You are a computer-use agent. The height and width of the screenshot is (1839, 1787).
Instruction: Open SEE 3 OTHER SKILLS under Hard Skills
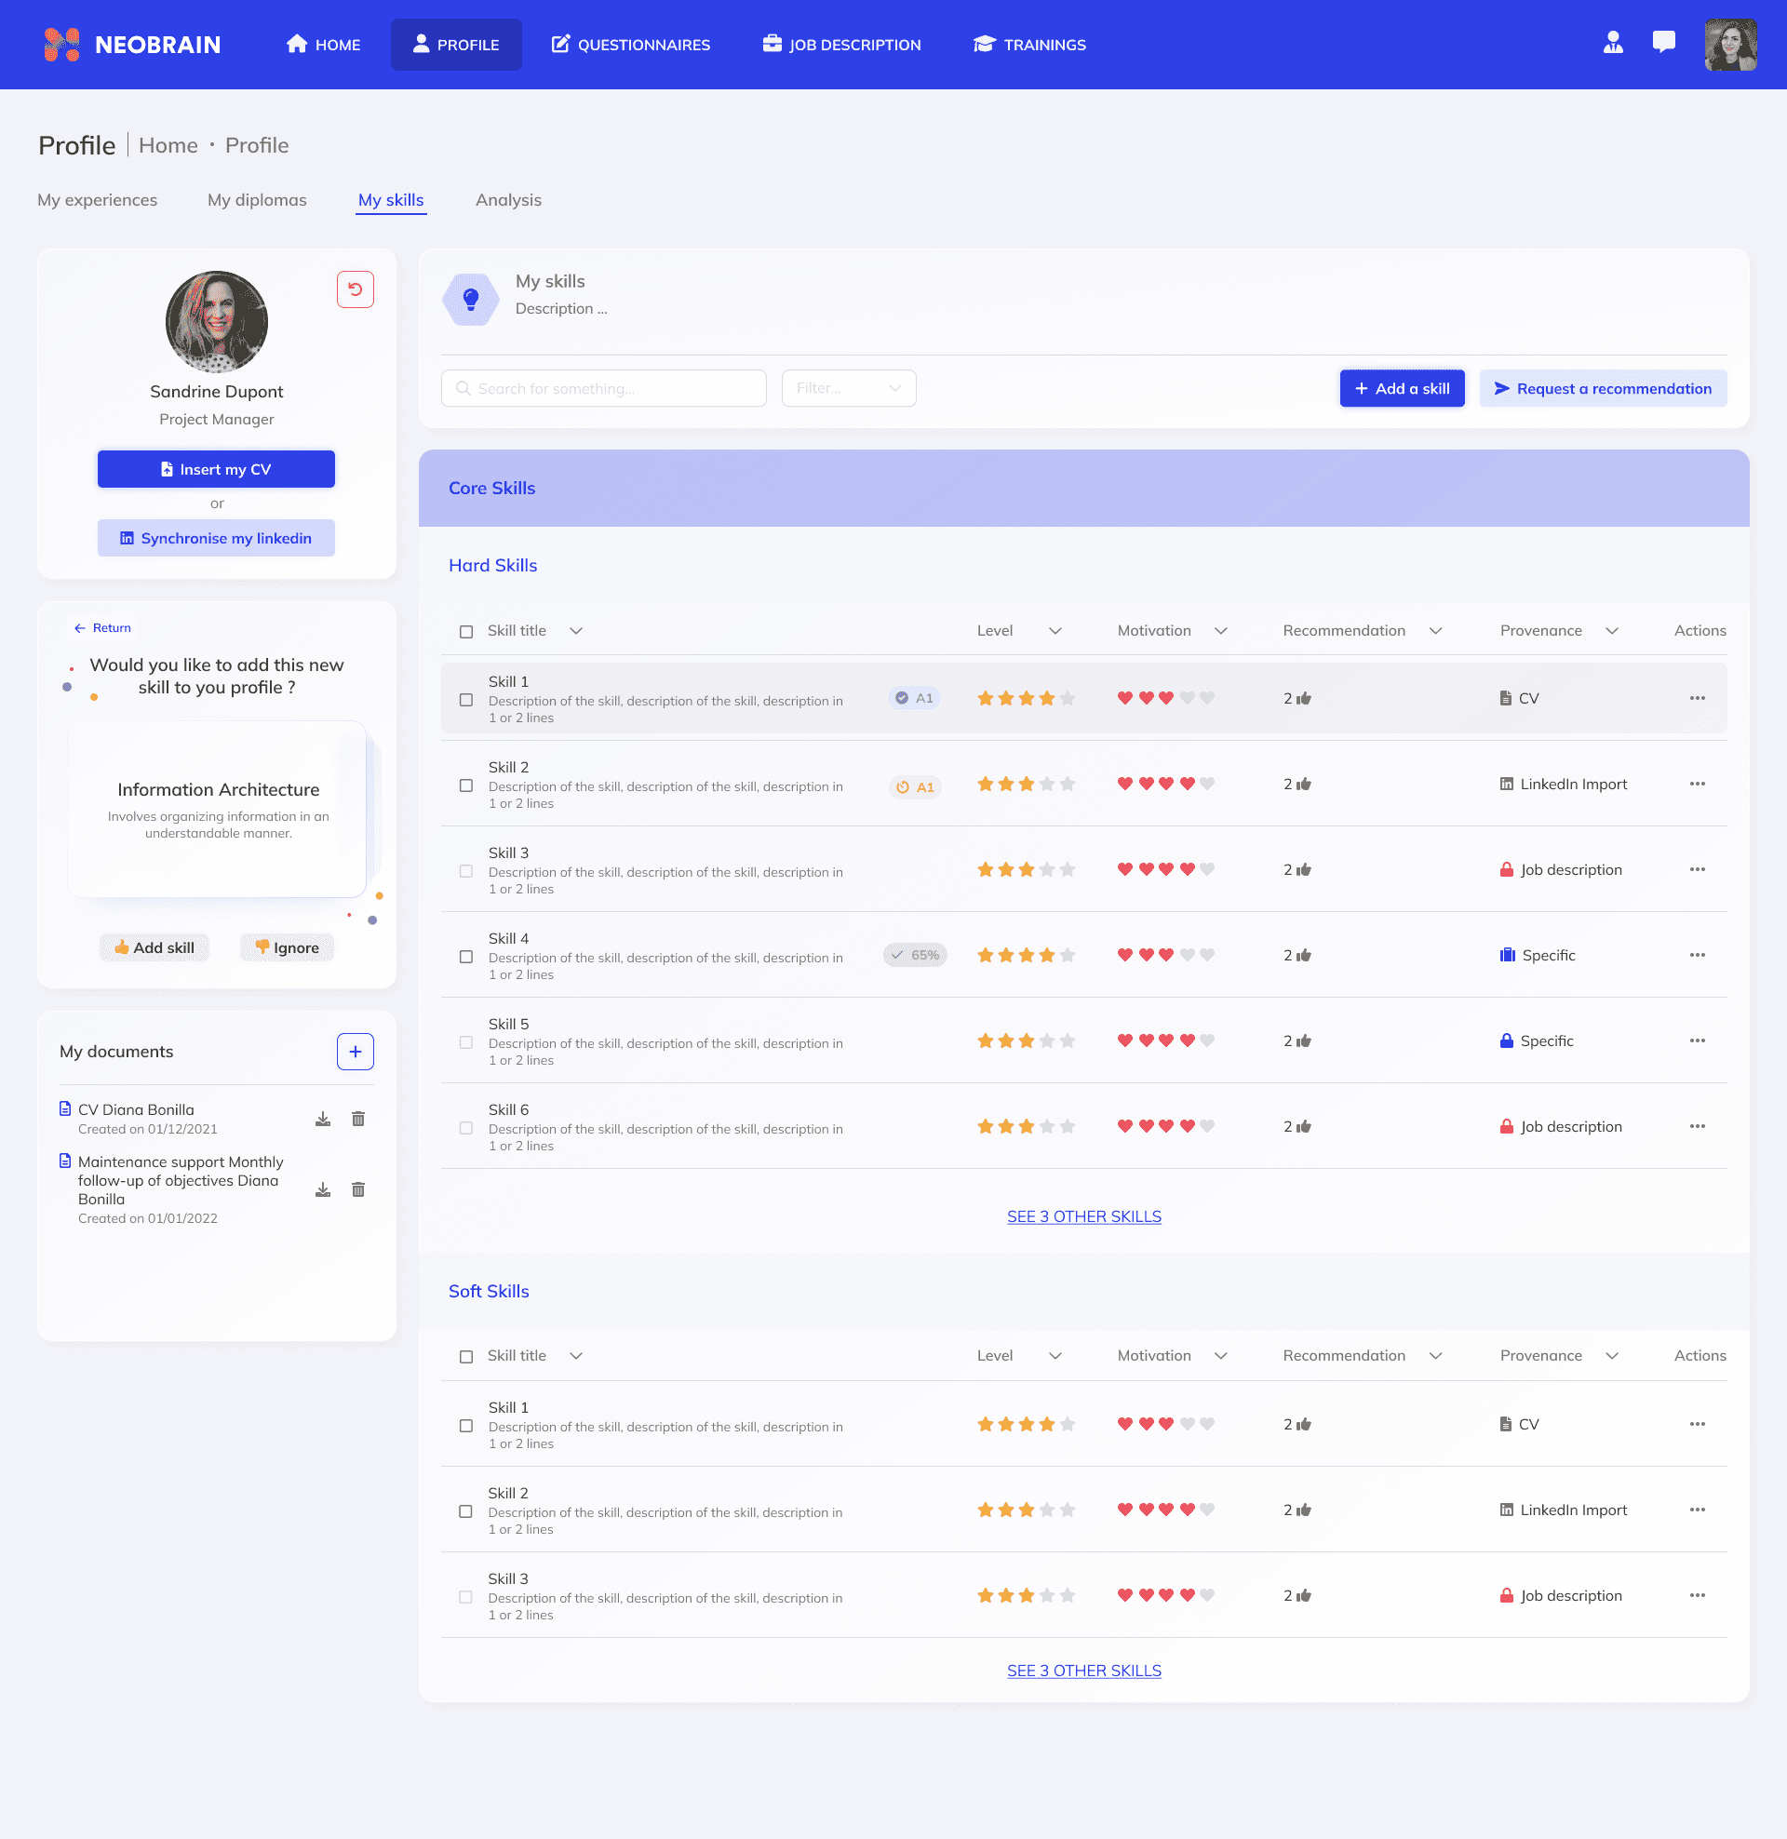(1083, 1216)
